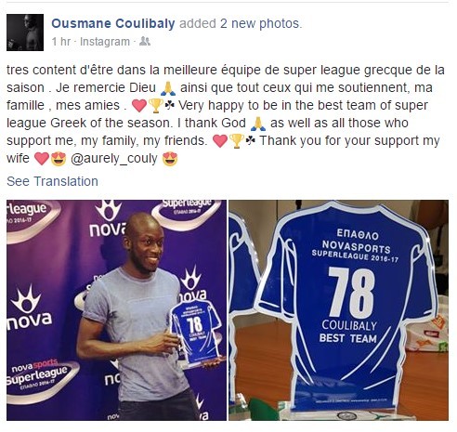The image size is (457, 432).
Task: Click the trophy emoji after "my friends."
Action: [x=237, y=141]
